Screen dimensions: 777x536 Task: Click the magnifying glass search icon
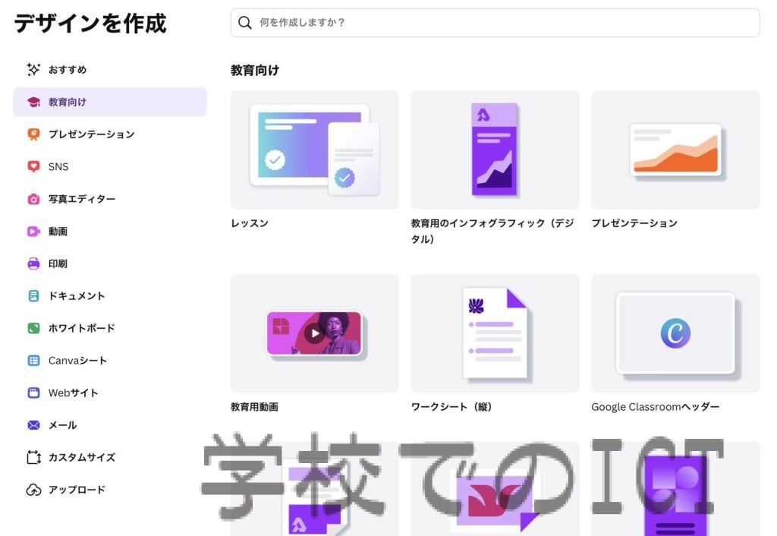pos(245,23)
